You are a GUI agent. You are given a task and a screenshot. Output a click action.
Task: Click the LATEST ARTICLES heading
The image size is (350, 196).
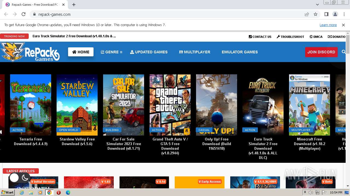click(21, 171)
